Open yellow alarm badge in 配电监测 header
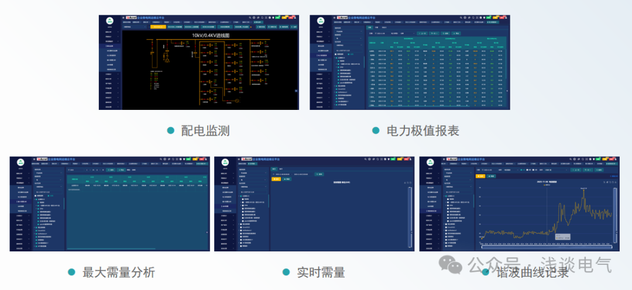 click(284, 18)
